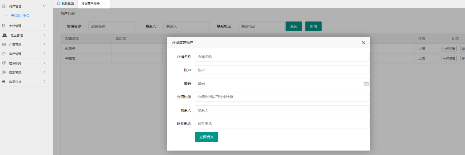Click the 短信服务 message icon

click(4, 63)
